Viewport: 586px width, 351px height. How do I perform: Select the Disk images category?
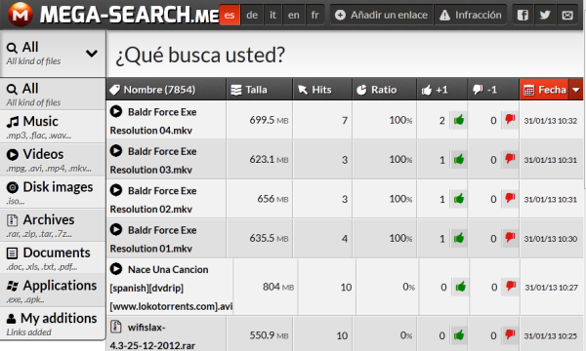(x=53, y=192)
